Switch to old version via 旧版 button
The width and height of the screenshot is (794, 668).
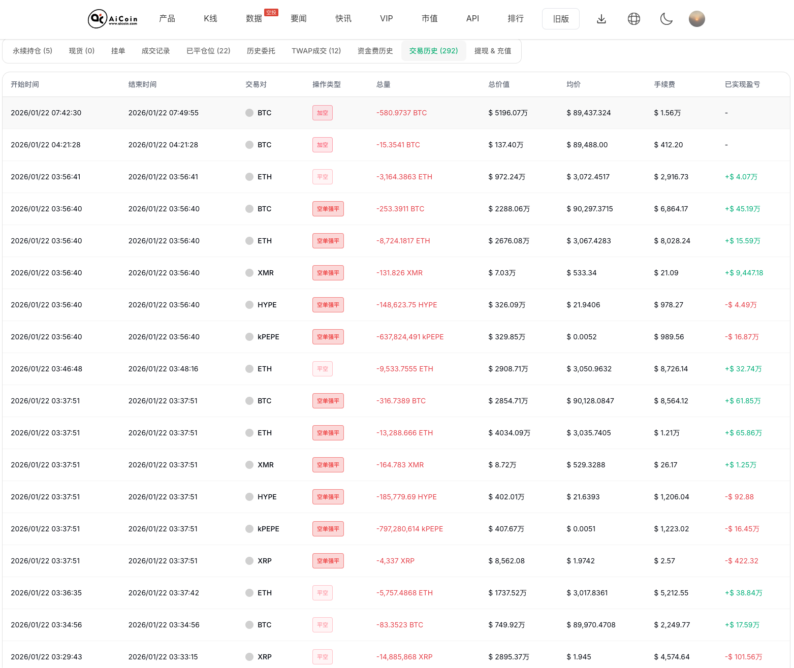click(x=560, y=19)
